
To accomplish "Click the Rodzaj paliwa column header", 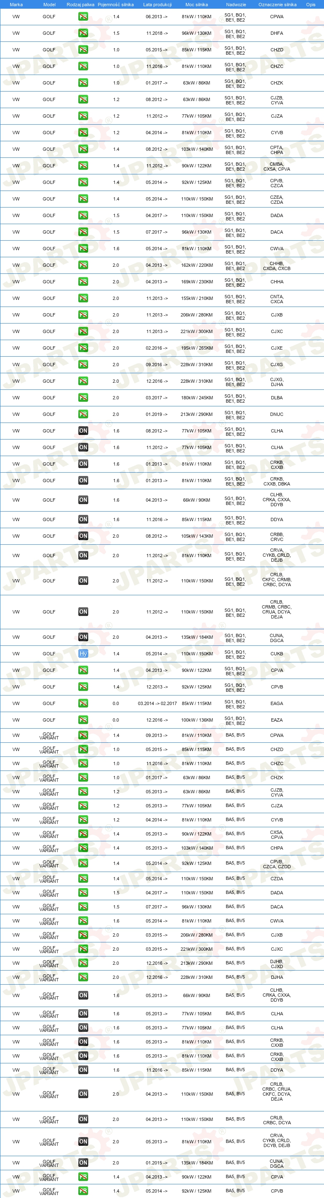I will pos(80,5).
